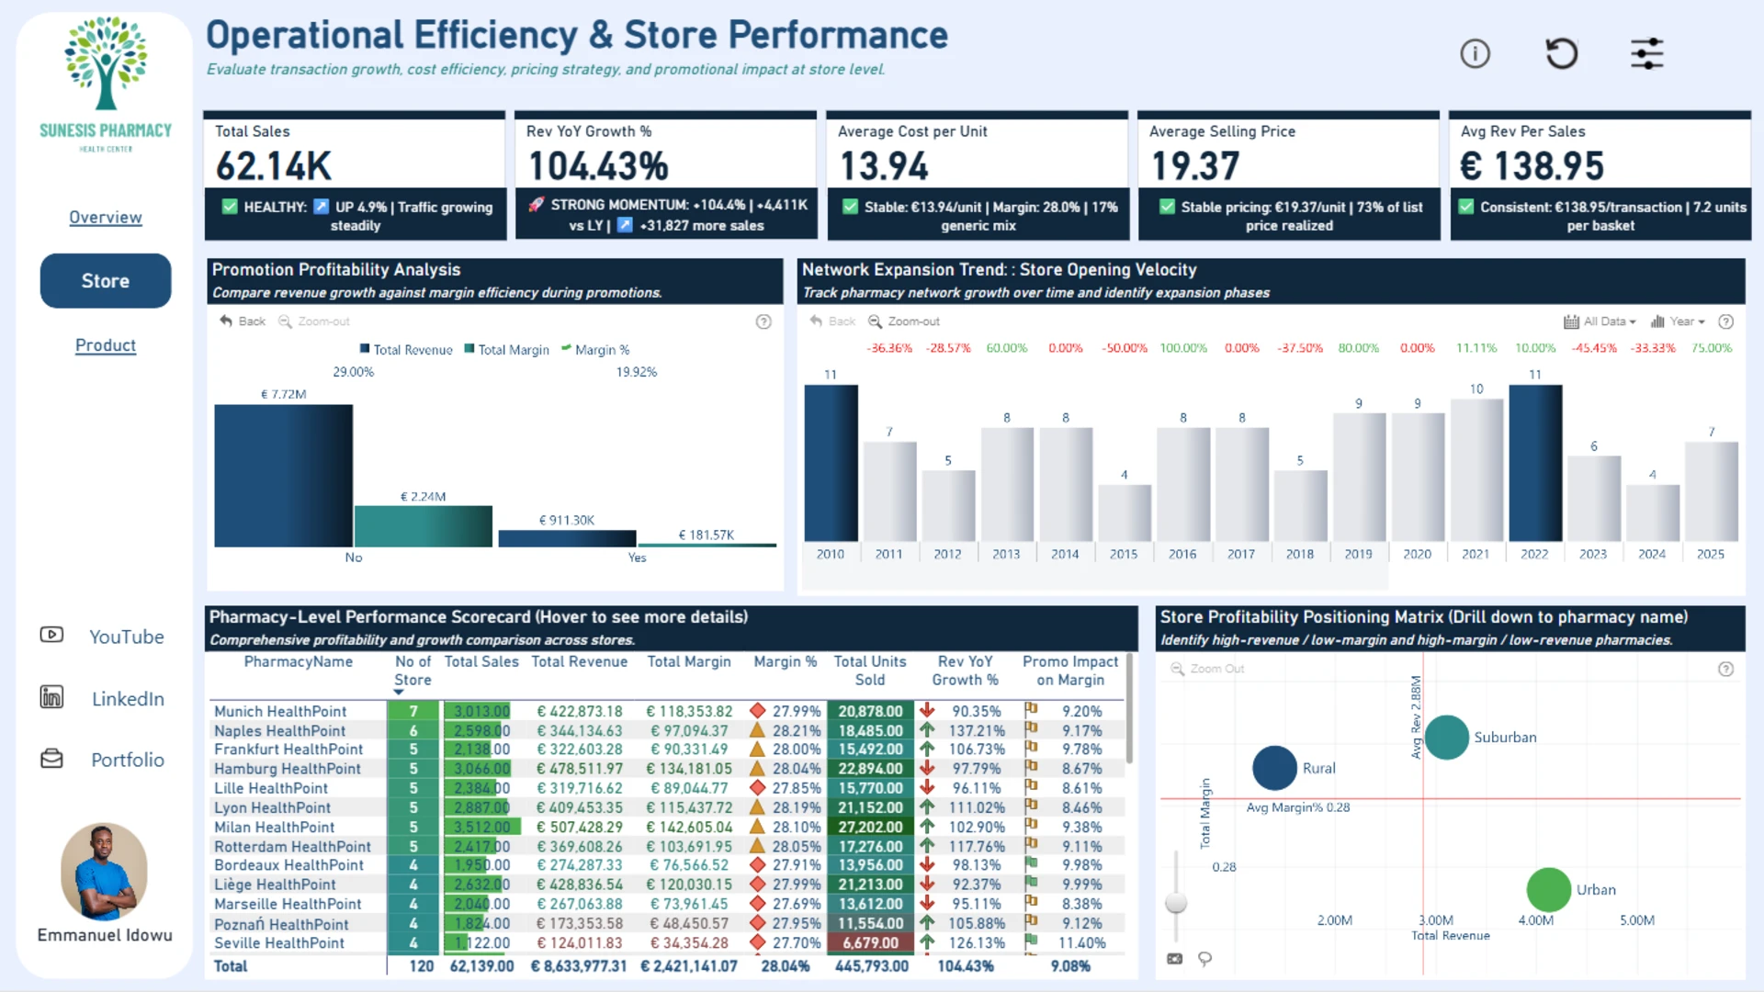Click the reset filters circular arrow icon
This screenshot has width=1764, height=992.
click(x=1561, y=54)
